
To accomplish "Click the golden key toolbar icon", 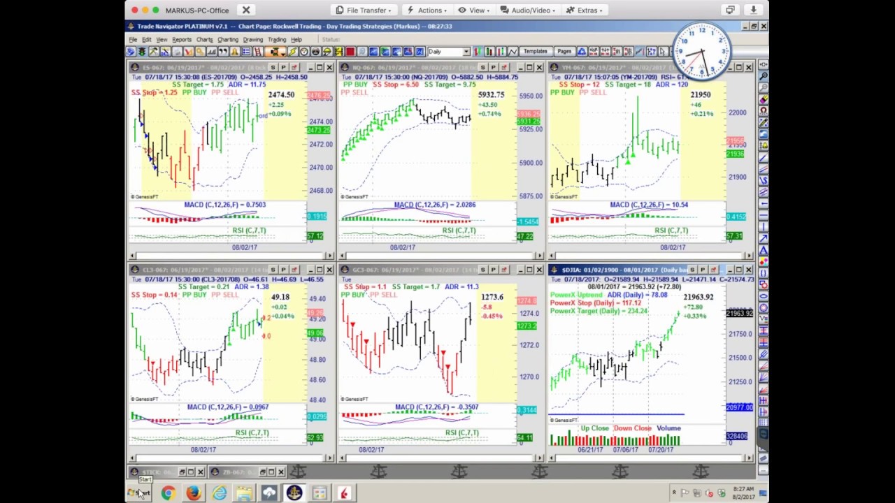I will pos(200,52).
